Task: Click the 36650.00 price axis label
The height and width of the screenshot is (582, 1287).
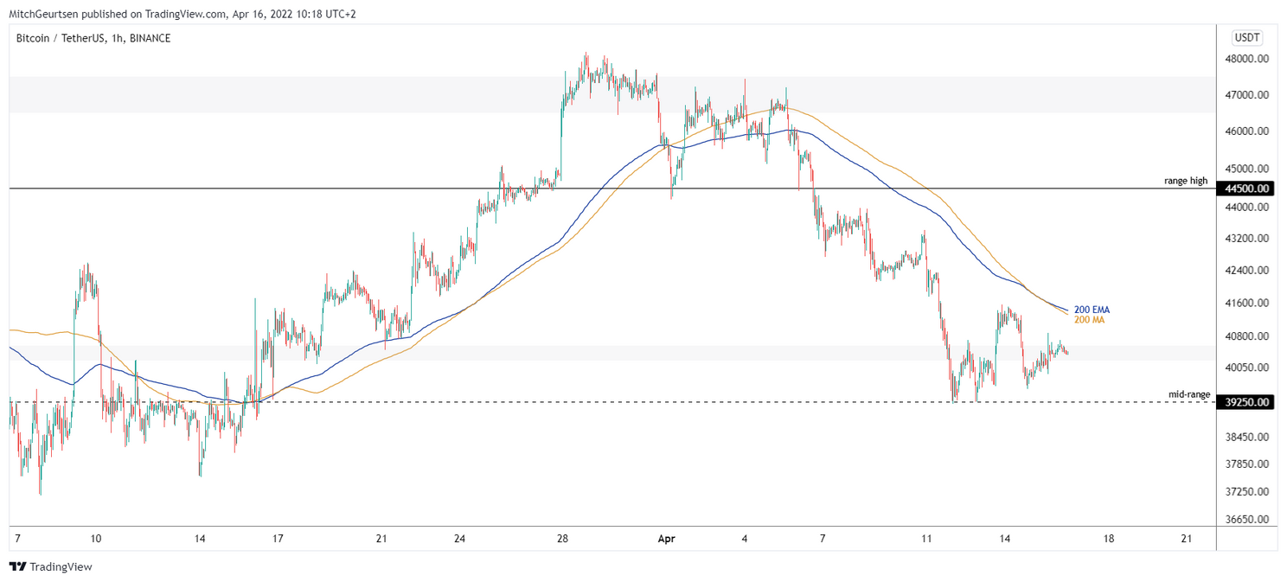Action: 1248,520
